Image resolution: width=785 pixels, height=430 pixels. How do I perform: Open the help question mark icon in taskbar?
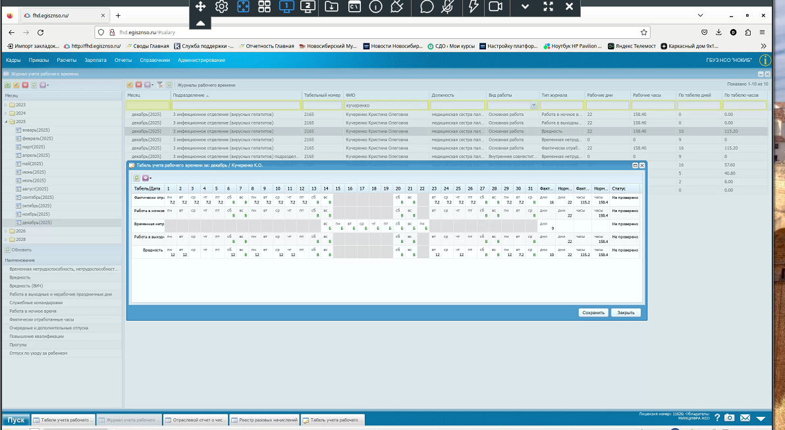pos(717,418)
